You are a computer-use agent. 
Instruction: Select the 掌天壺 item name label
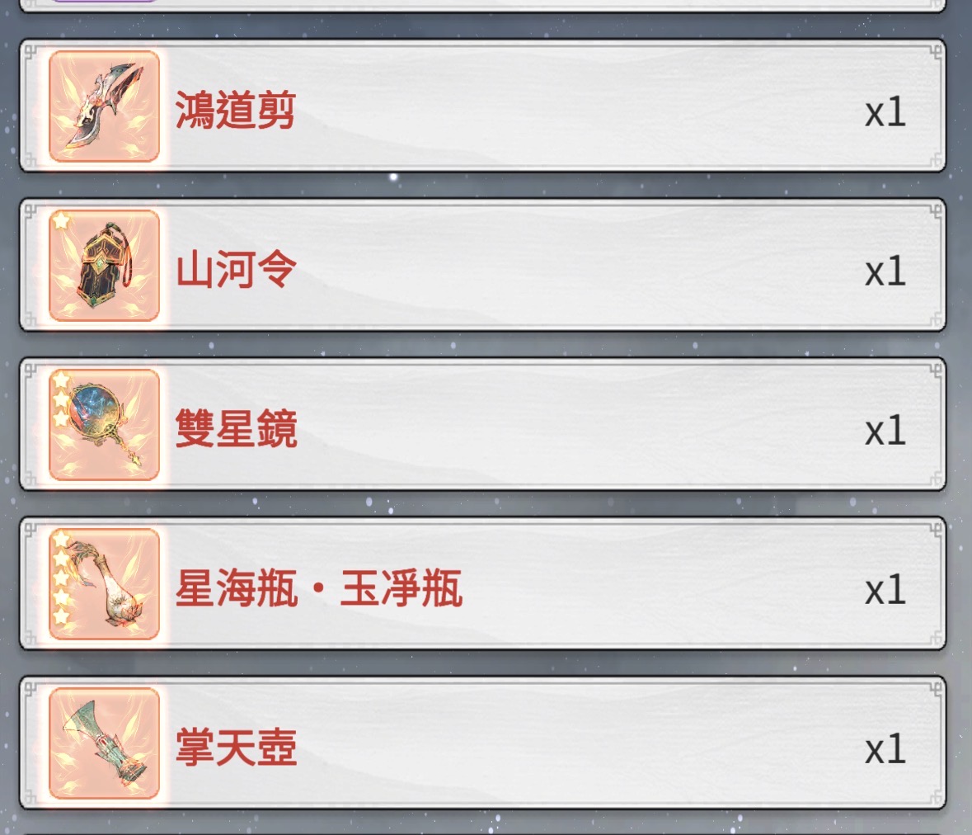pos(236,748)
